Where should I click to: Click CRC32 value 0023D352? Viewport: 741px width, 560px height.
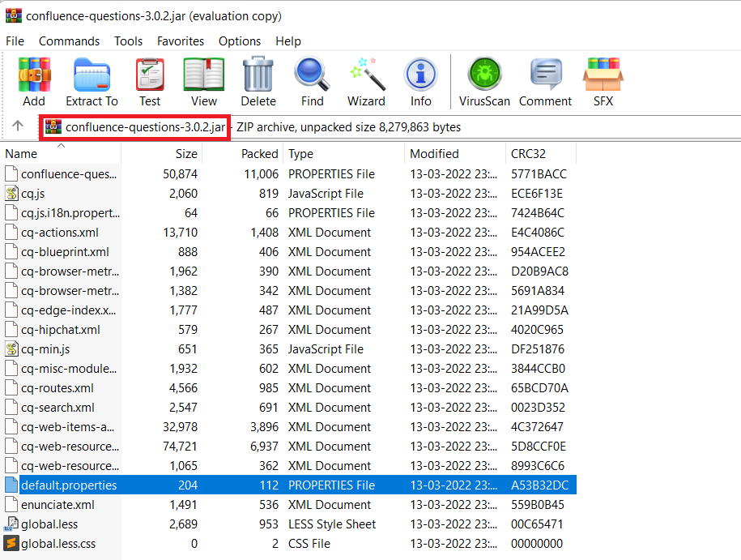pyautogui.click(x=538, y=407)
